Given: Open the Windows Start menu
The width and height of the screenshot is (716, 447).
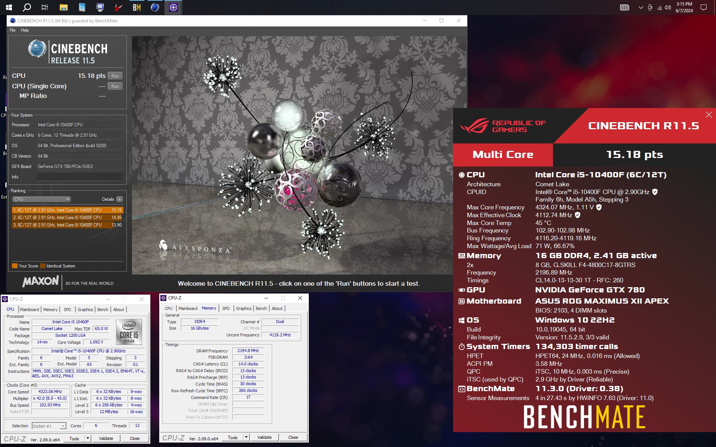Looking at the screenshot, I should (9, 7).
